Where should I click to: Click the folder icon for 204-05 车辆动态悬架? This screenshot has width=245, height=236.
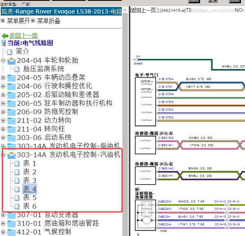11,78
